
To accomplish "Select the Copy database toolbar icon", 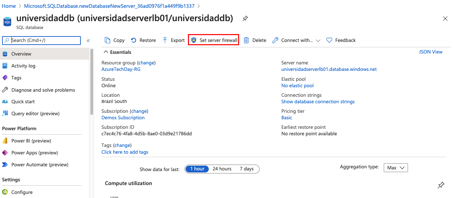I will click(x=114, y=40).
